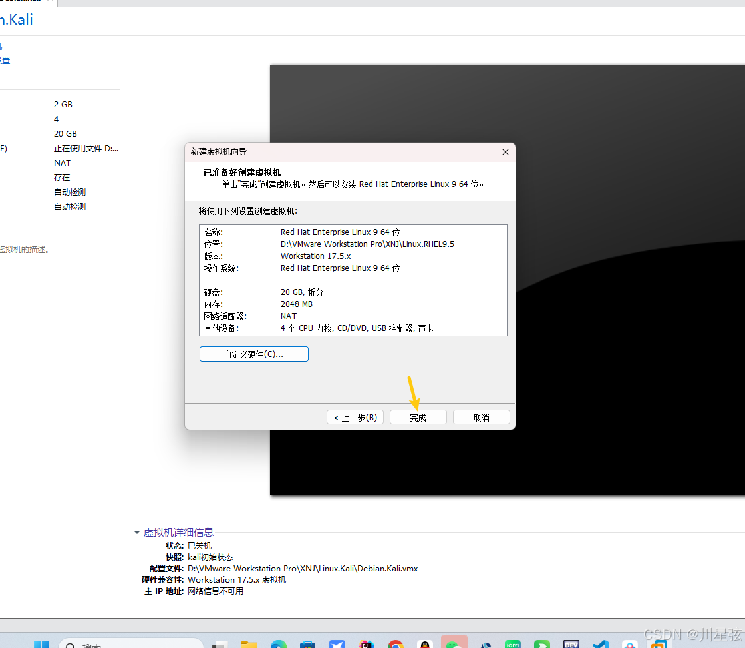745x648 pixels.
Task: Click the taskbar search box
Action: pyautogui.click(x=130, y=643)
